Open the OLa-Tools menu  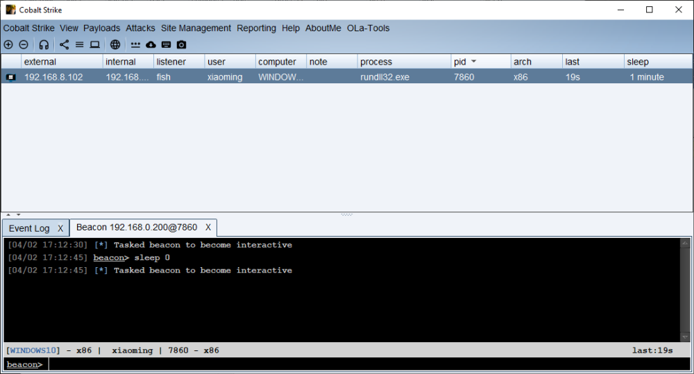[x=369, y=28]
